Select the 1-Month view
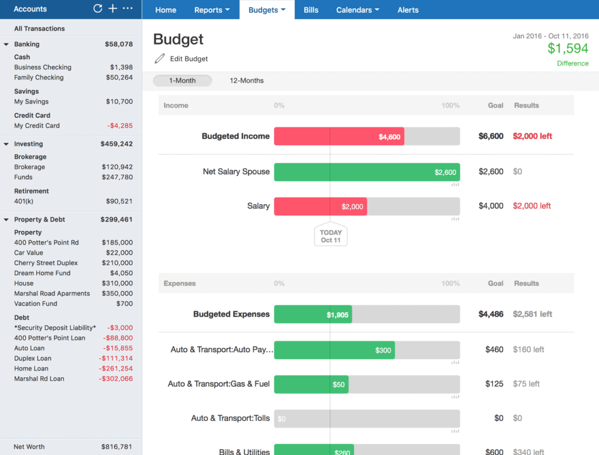The height and width of the screenshot is (455, 599). pos(182,80)
